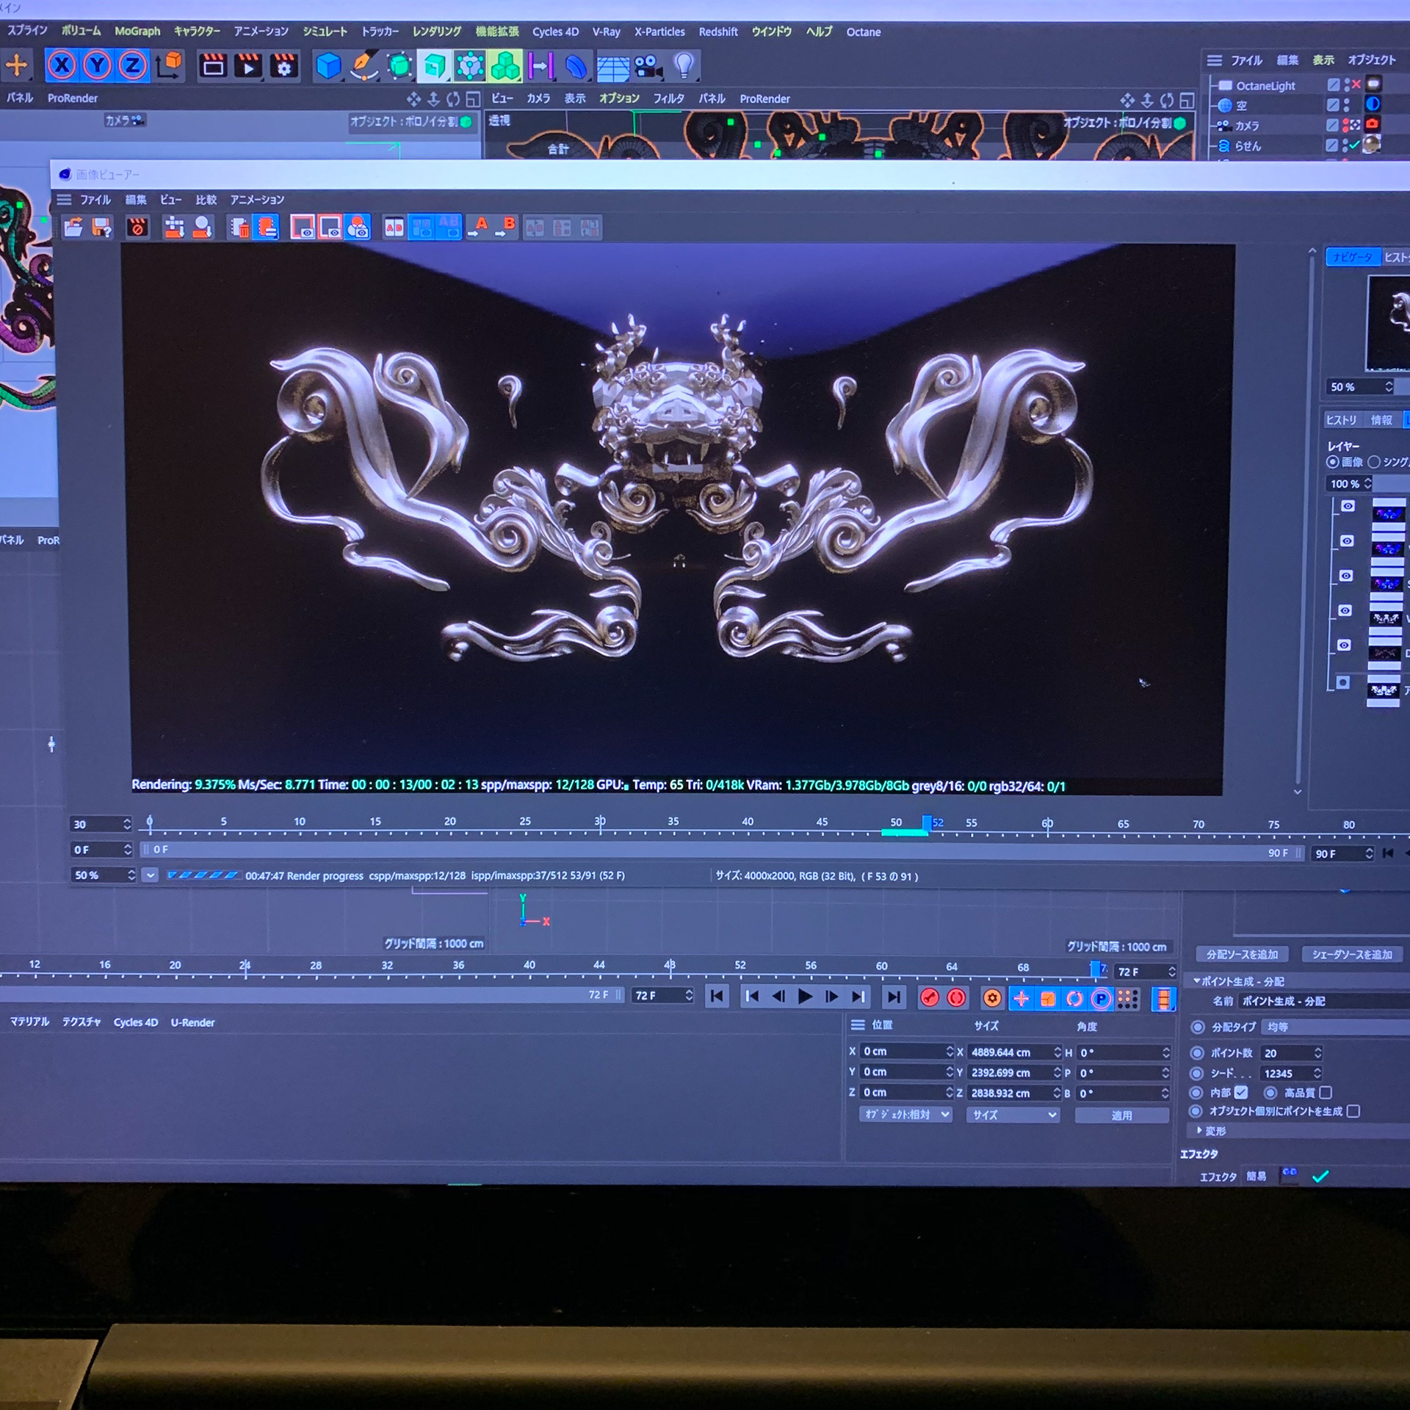
Task: Open the Octane menu
Action: 863,32
